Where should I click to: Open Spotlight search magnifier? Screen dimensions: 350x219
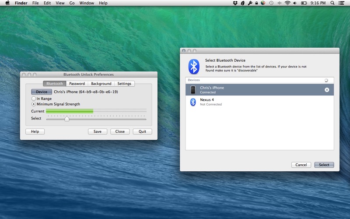click(x=332, y=3)
